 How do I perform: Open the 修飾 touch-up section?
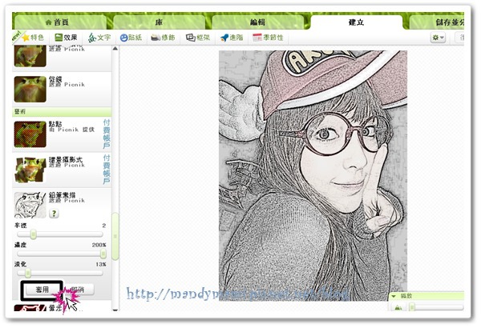[x=164, y=38]
